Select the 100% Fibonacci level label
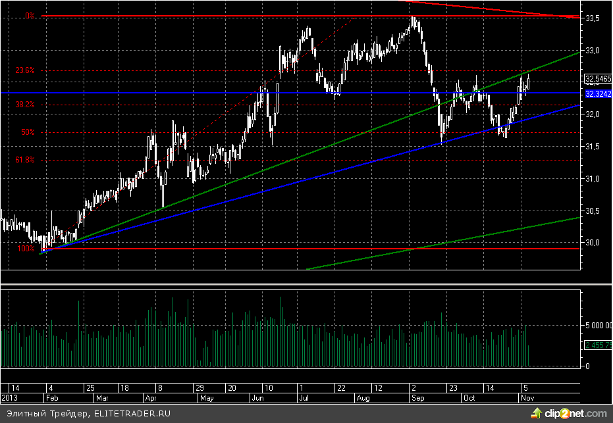613x423 pixels. pyautogui.click(x=26, y=249)
